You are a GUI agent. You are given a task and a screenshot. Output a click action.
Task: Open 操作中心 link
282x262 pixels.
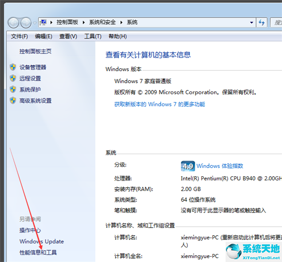(30, 230)
